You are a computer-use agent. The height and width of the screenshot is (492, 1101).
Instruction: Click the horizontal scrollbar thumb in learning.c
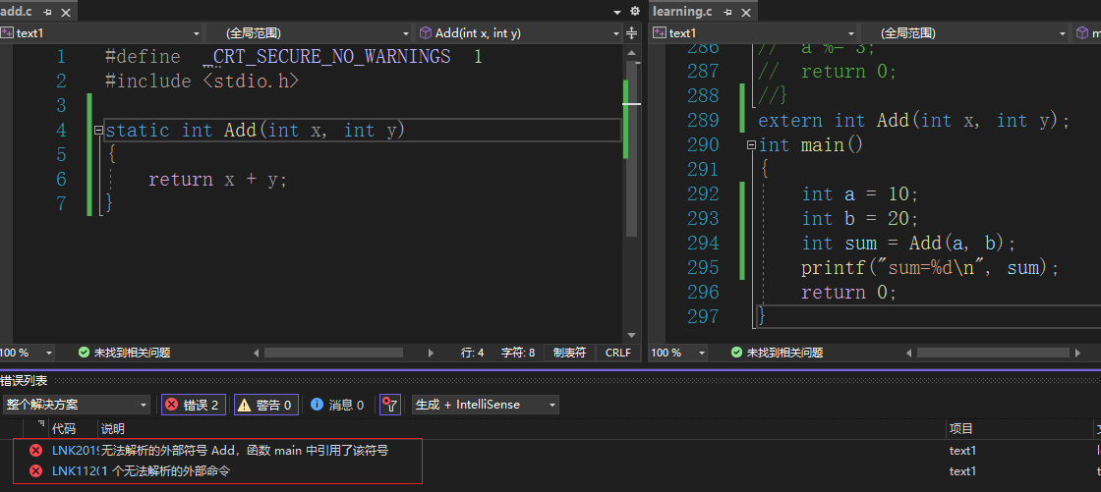(x=992, y=353)
